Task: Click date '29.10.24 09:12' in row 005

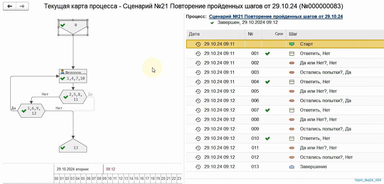Action: [x=219, y=91]
